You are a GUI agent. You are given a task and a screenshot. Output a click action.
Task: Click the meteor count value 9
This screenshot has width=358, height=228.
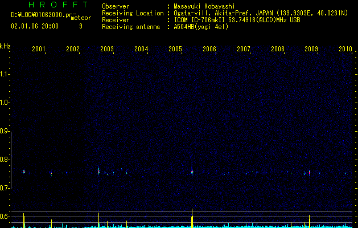(x=81, y=26)
